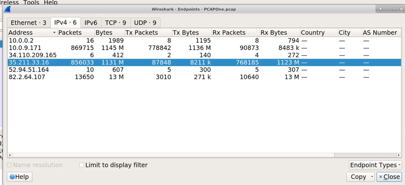405x185 pixels.
Task: Sort by Tx Packets column header
Action: point(148,33)
